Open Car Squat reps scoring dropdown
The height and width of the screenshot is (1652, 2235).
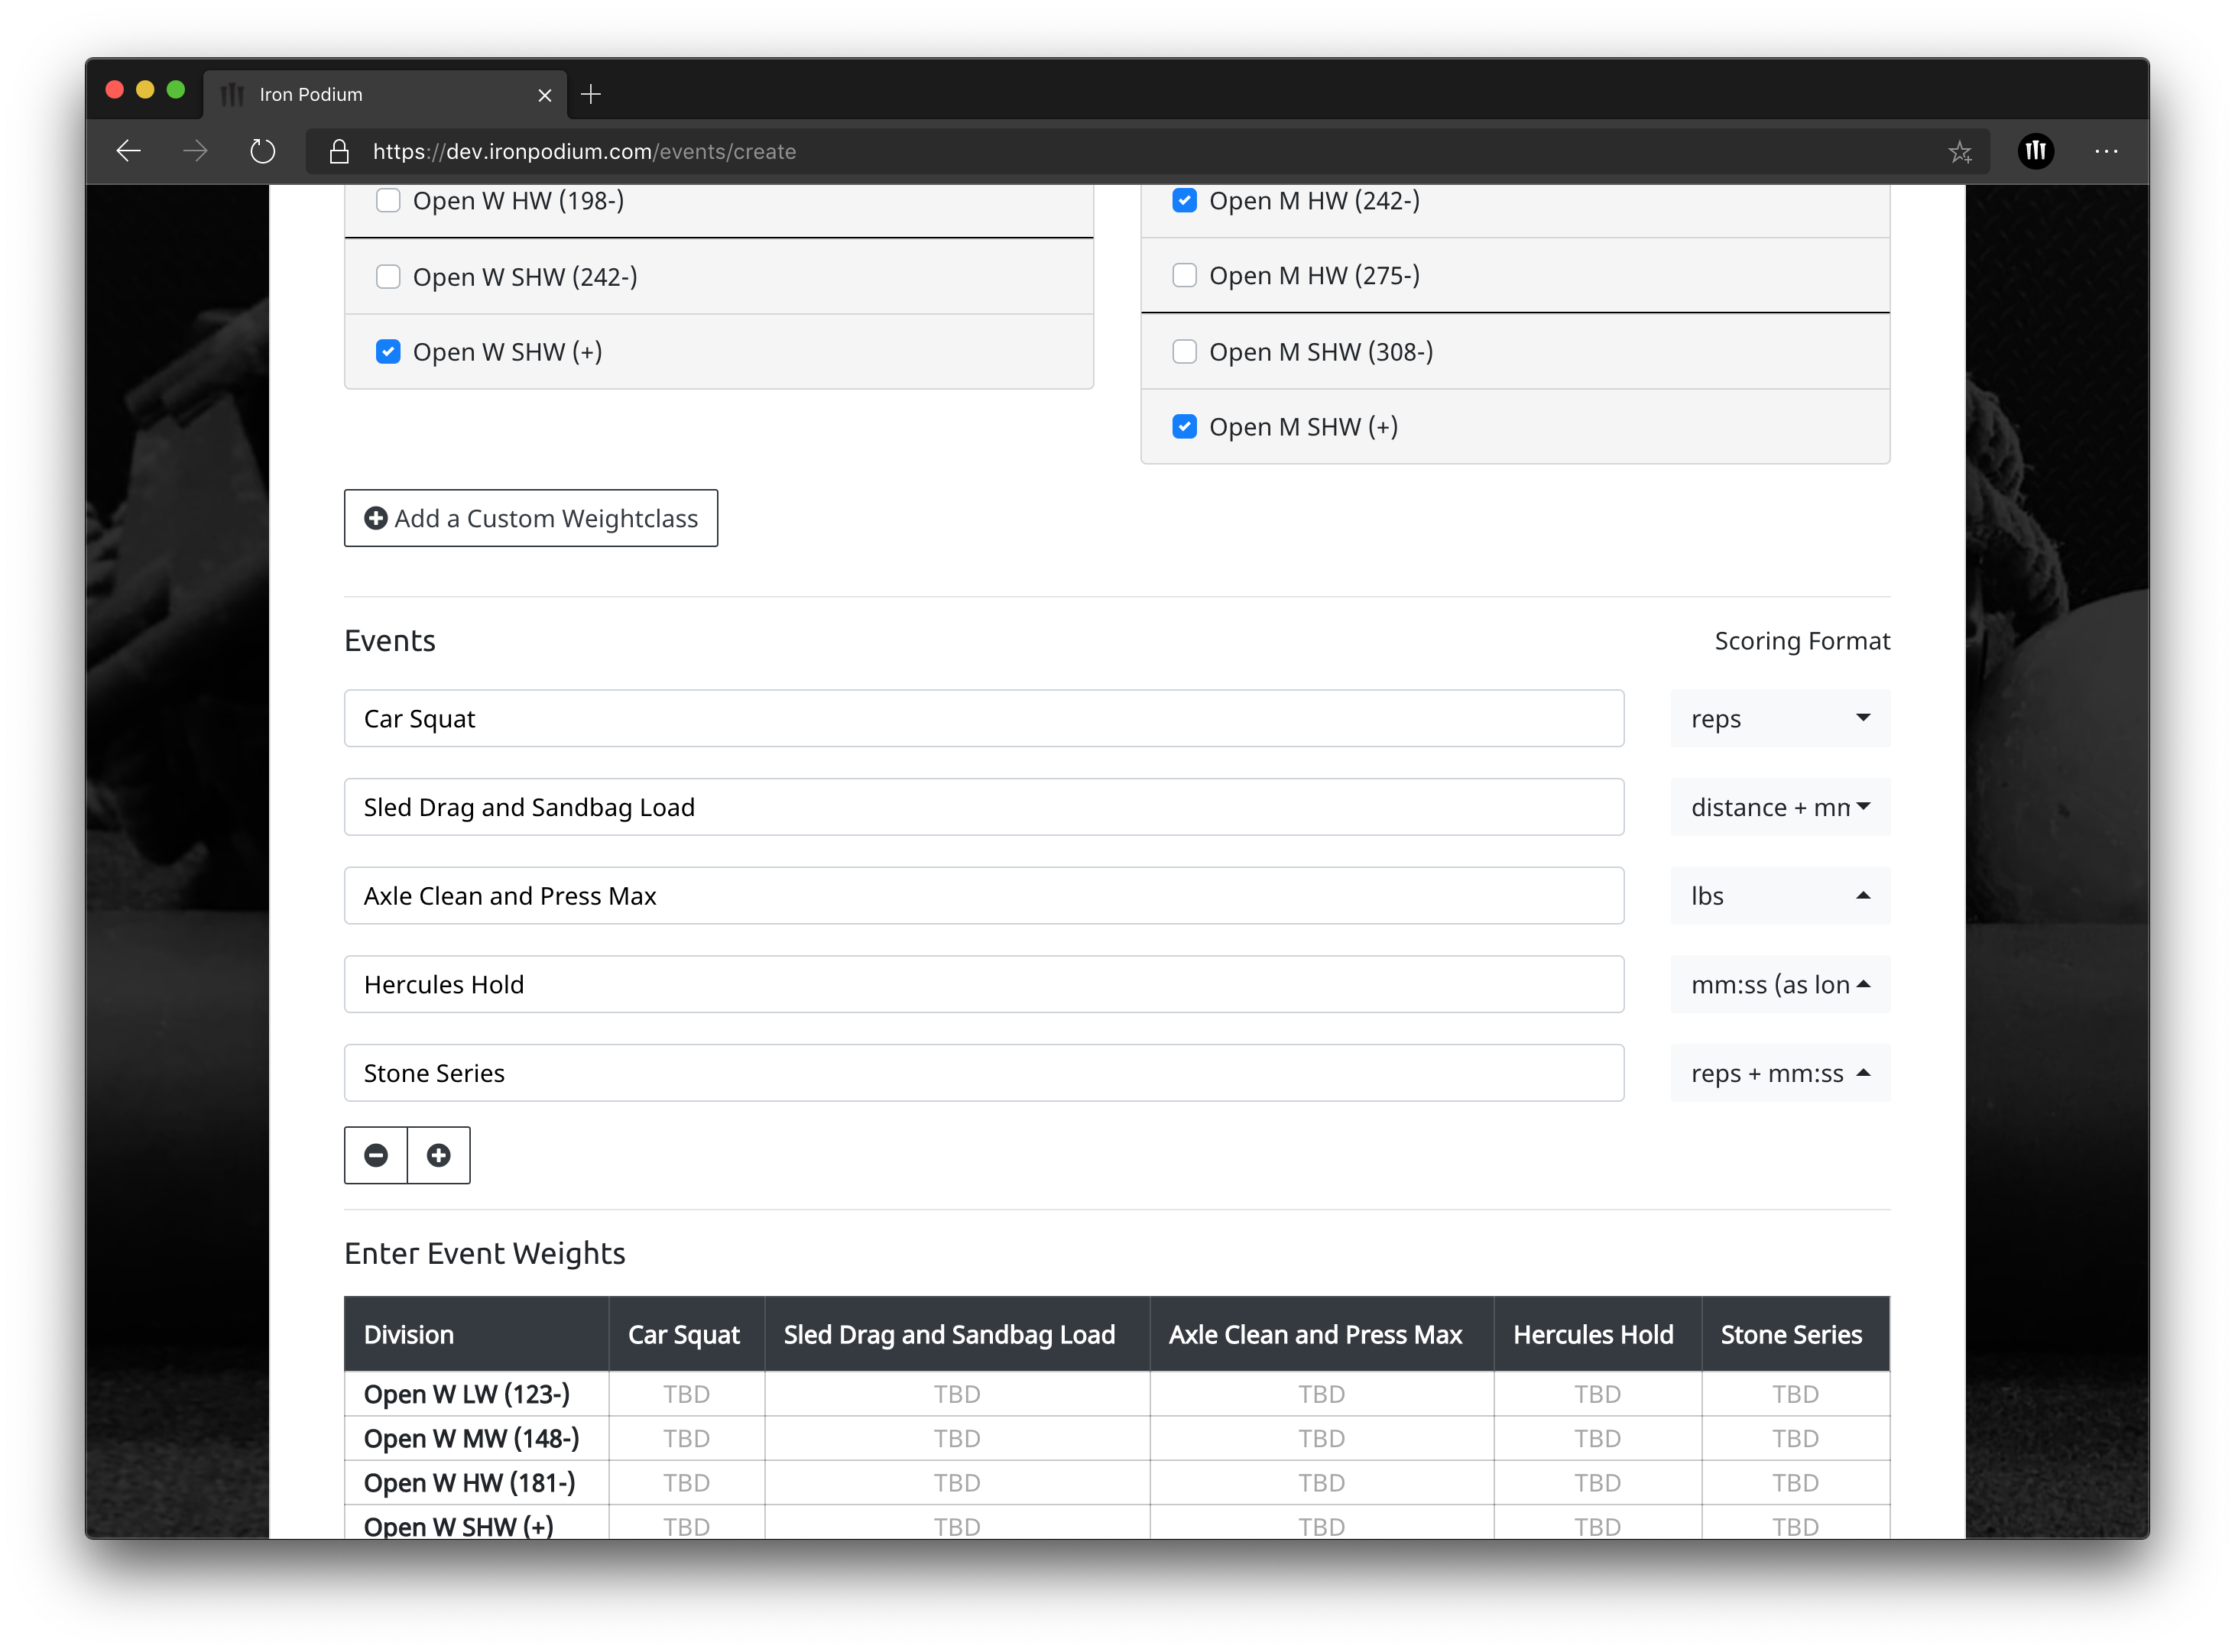(x=1779, y=718)
